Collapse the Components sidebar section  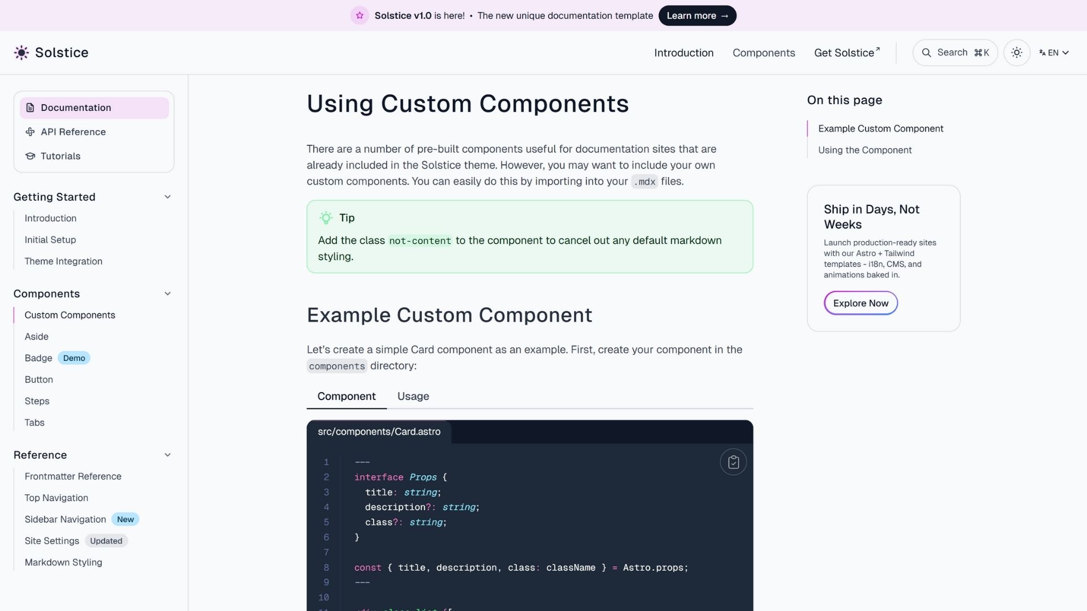pyautogui.click(x=168, y=294)
